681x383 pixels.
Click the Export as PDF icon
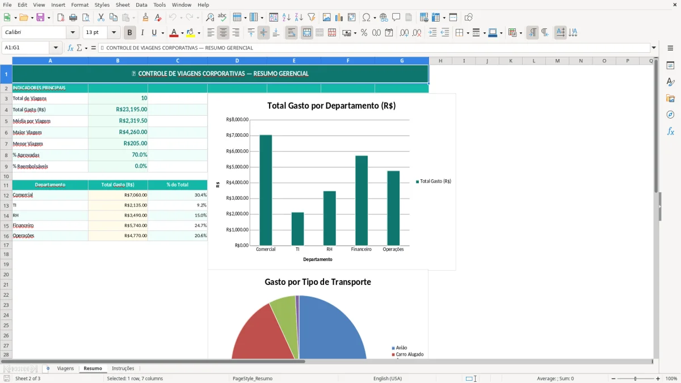click(61, 18)
